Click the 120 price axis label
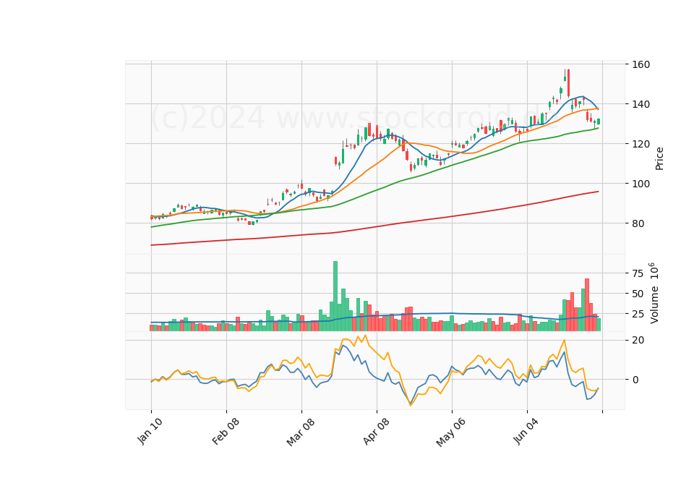 641,144
